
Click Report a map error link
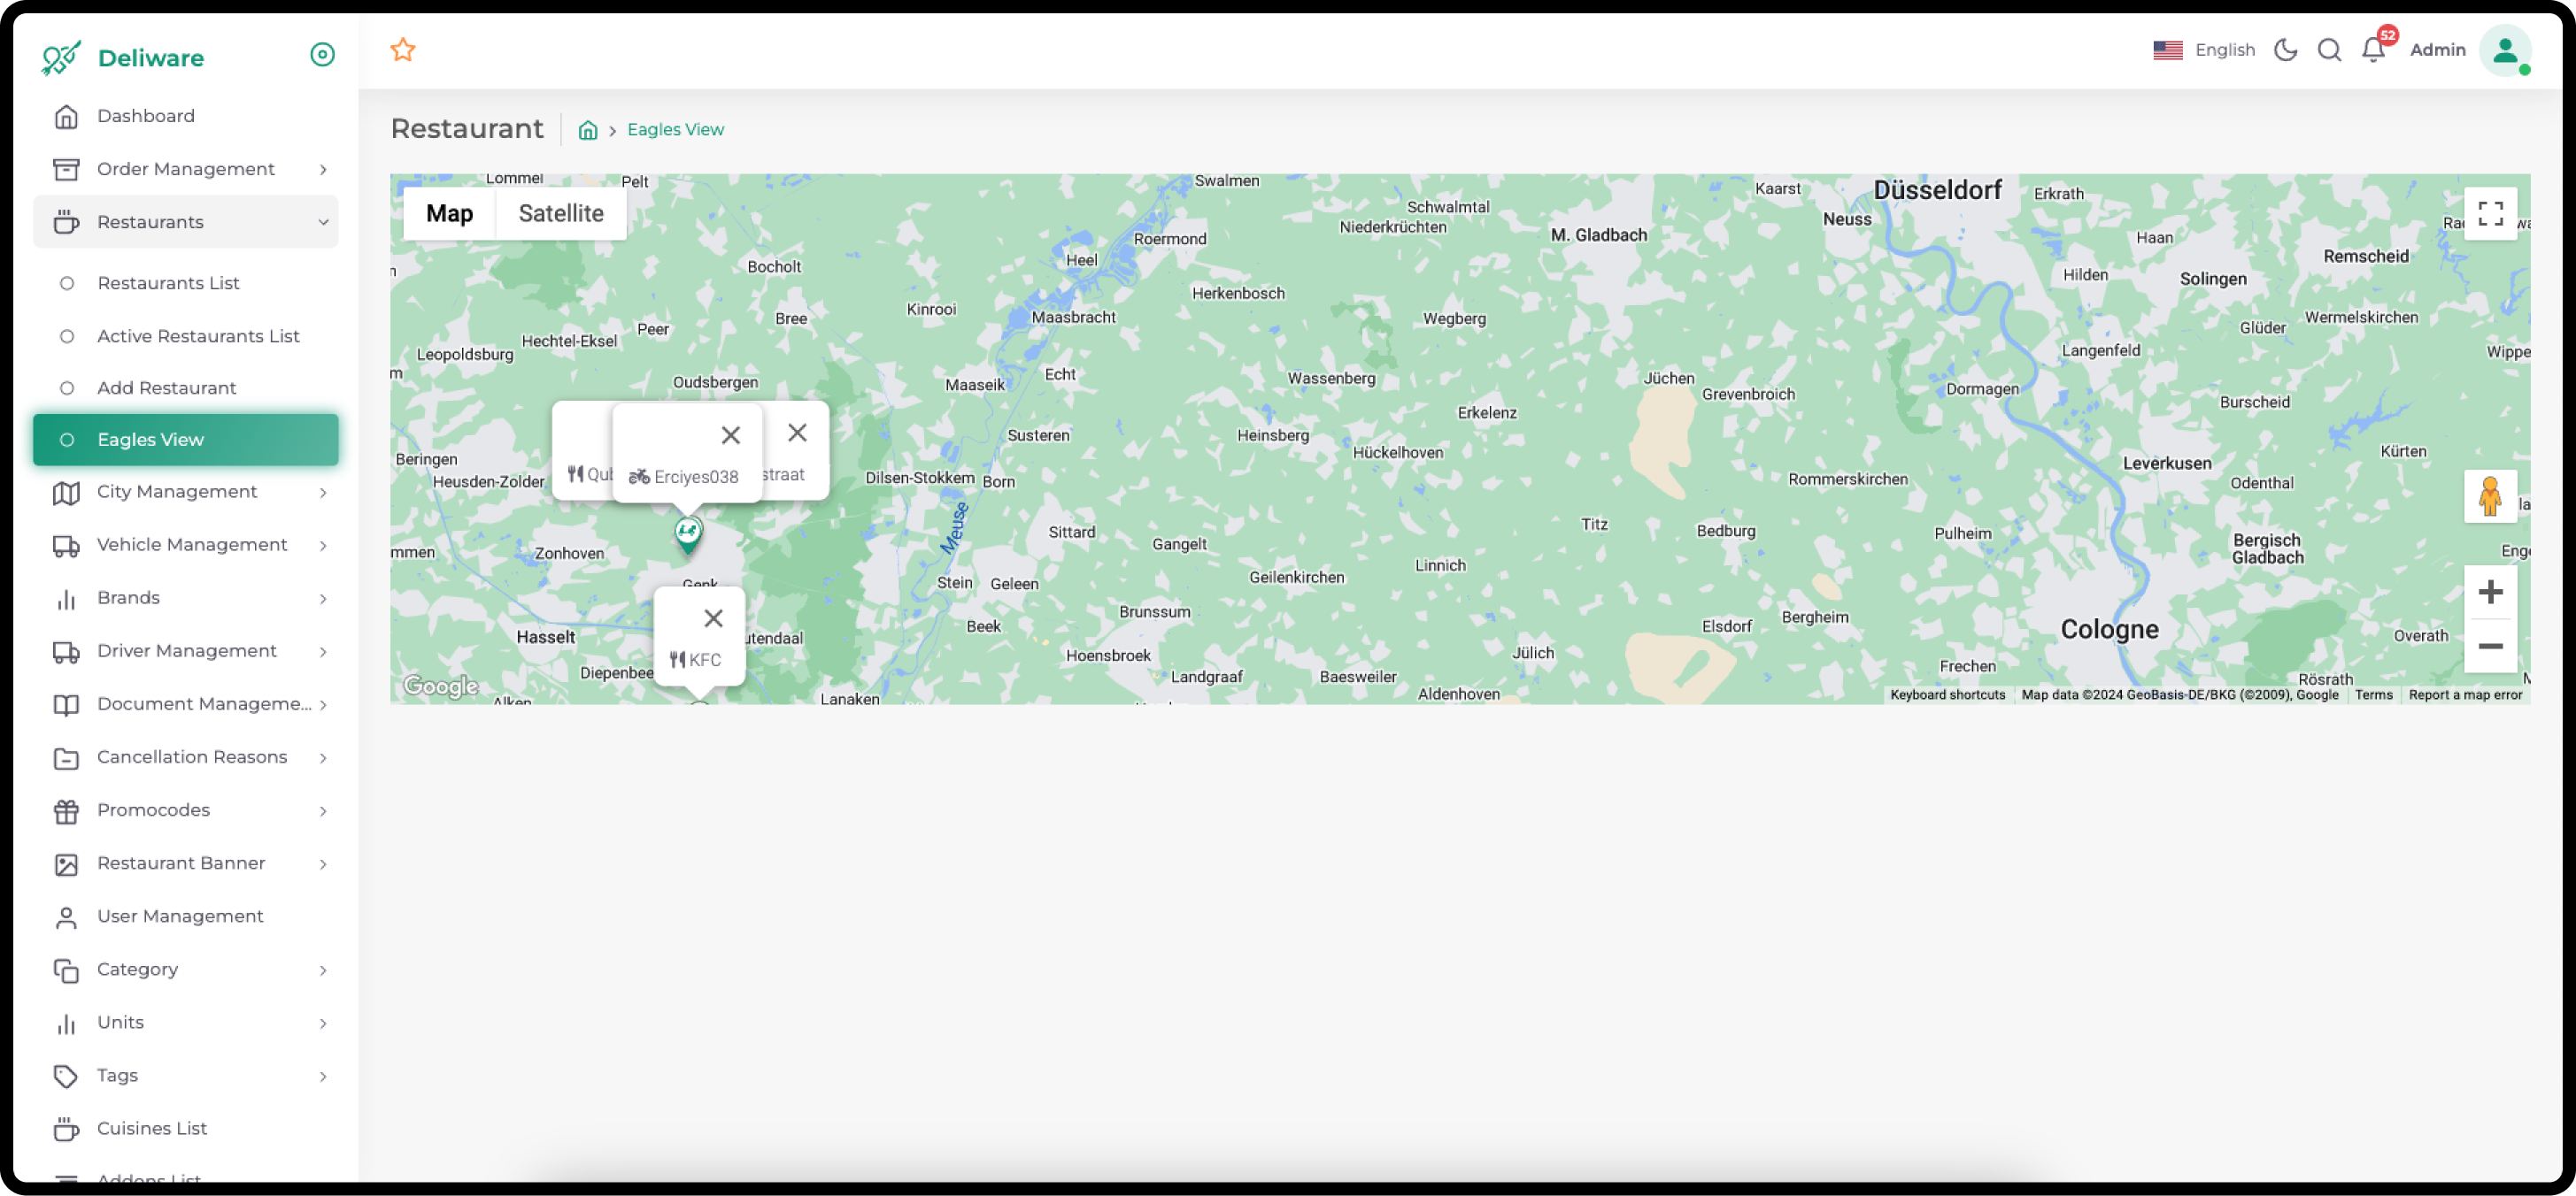[2465, 695]
